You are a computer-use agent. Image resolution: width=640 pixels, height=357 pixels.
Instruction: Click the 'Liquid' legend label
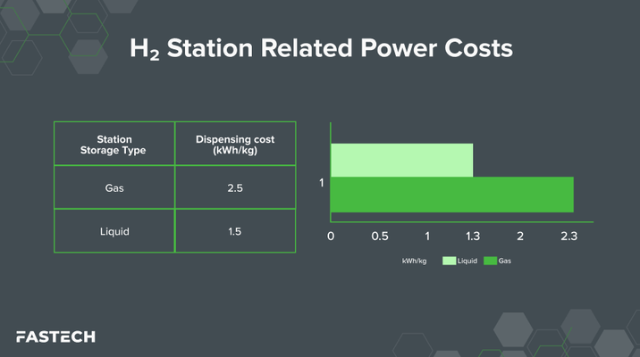click(x=467, y=261)
